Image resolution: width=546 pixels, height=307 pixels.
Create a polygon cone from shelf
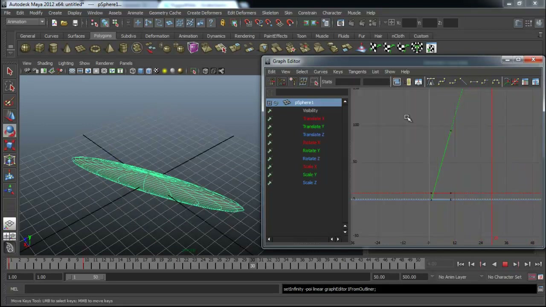tap(67, 48)
